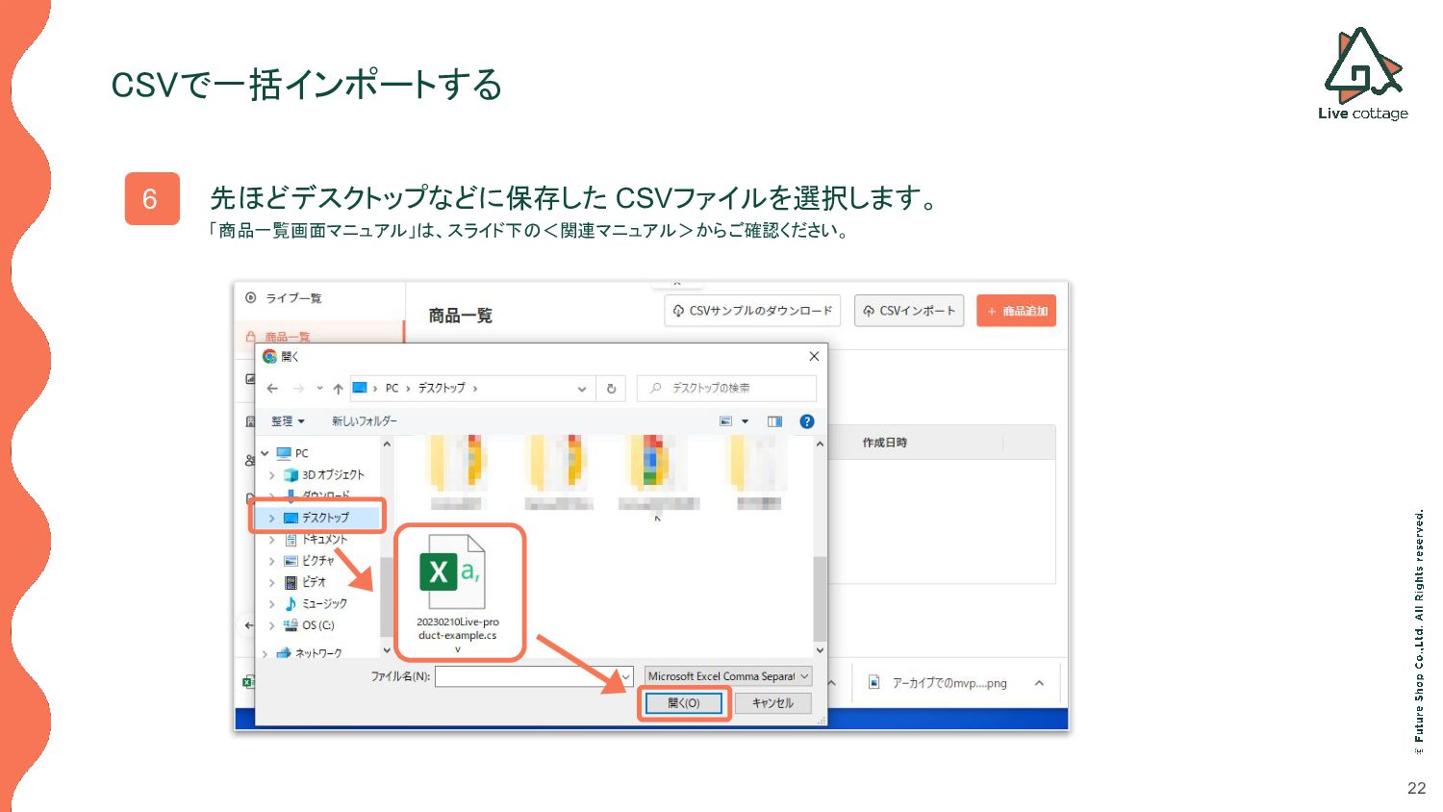
Task: Click the first blurred folder thumbnail
Action: 456,471
